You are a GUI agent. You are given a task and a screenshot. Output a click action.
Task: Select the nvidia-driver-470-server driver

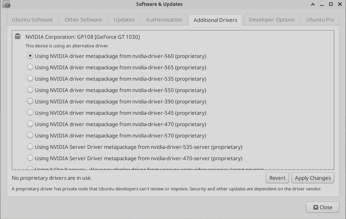pyautogui.click(x=30, y=158)
